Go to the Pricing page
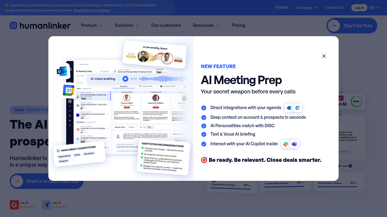The width and height of the screenshot is (387, 217). (x=239, y=26)
